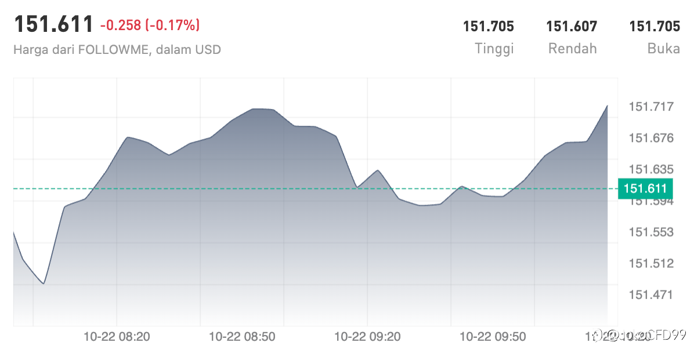Click the 151.553 y-axis price label

point(651,232)
